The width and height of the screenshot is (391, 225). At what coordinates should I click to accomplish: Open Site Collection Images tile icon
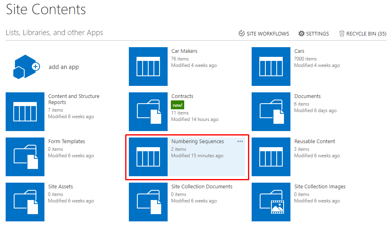tap(271, 202)
